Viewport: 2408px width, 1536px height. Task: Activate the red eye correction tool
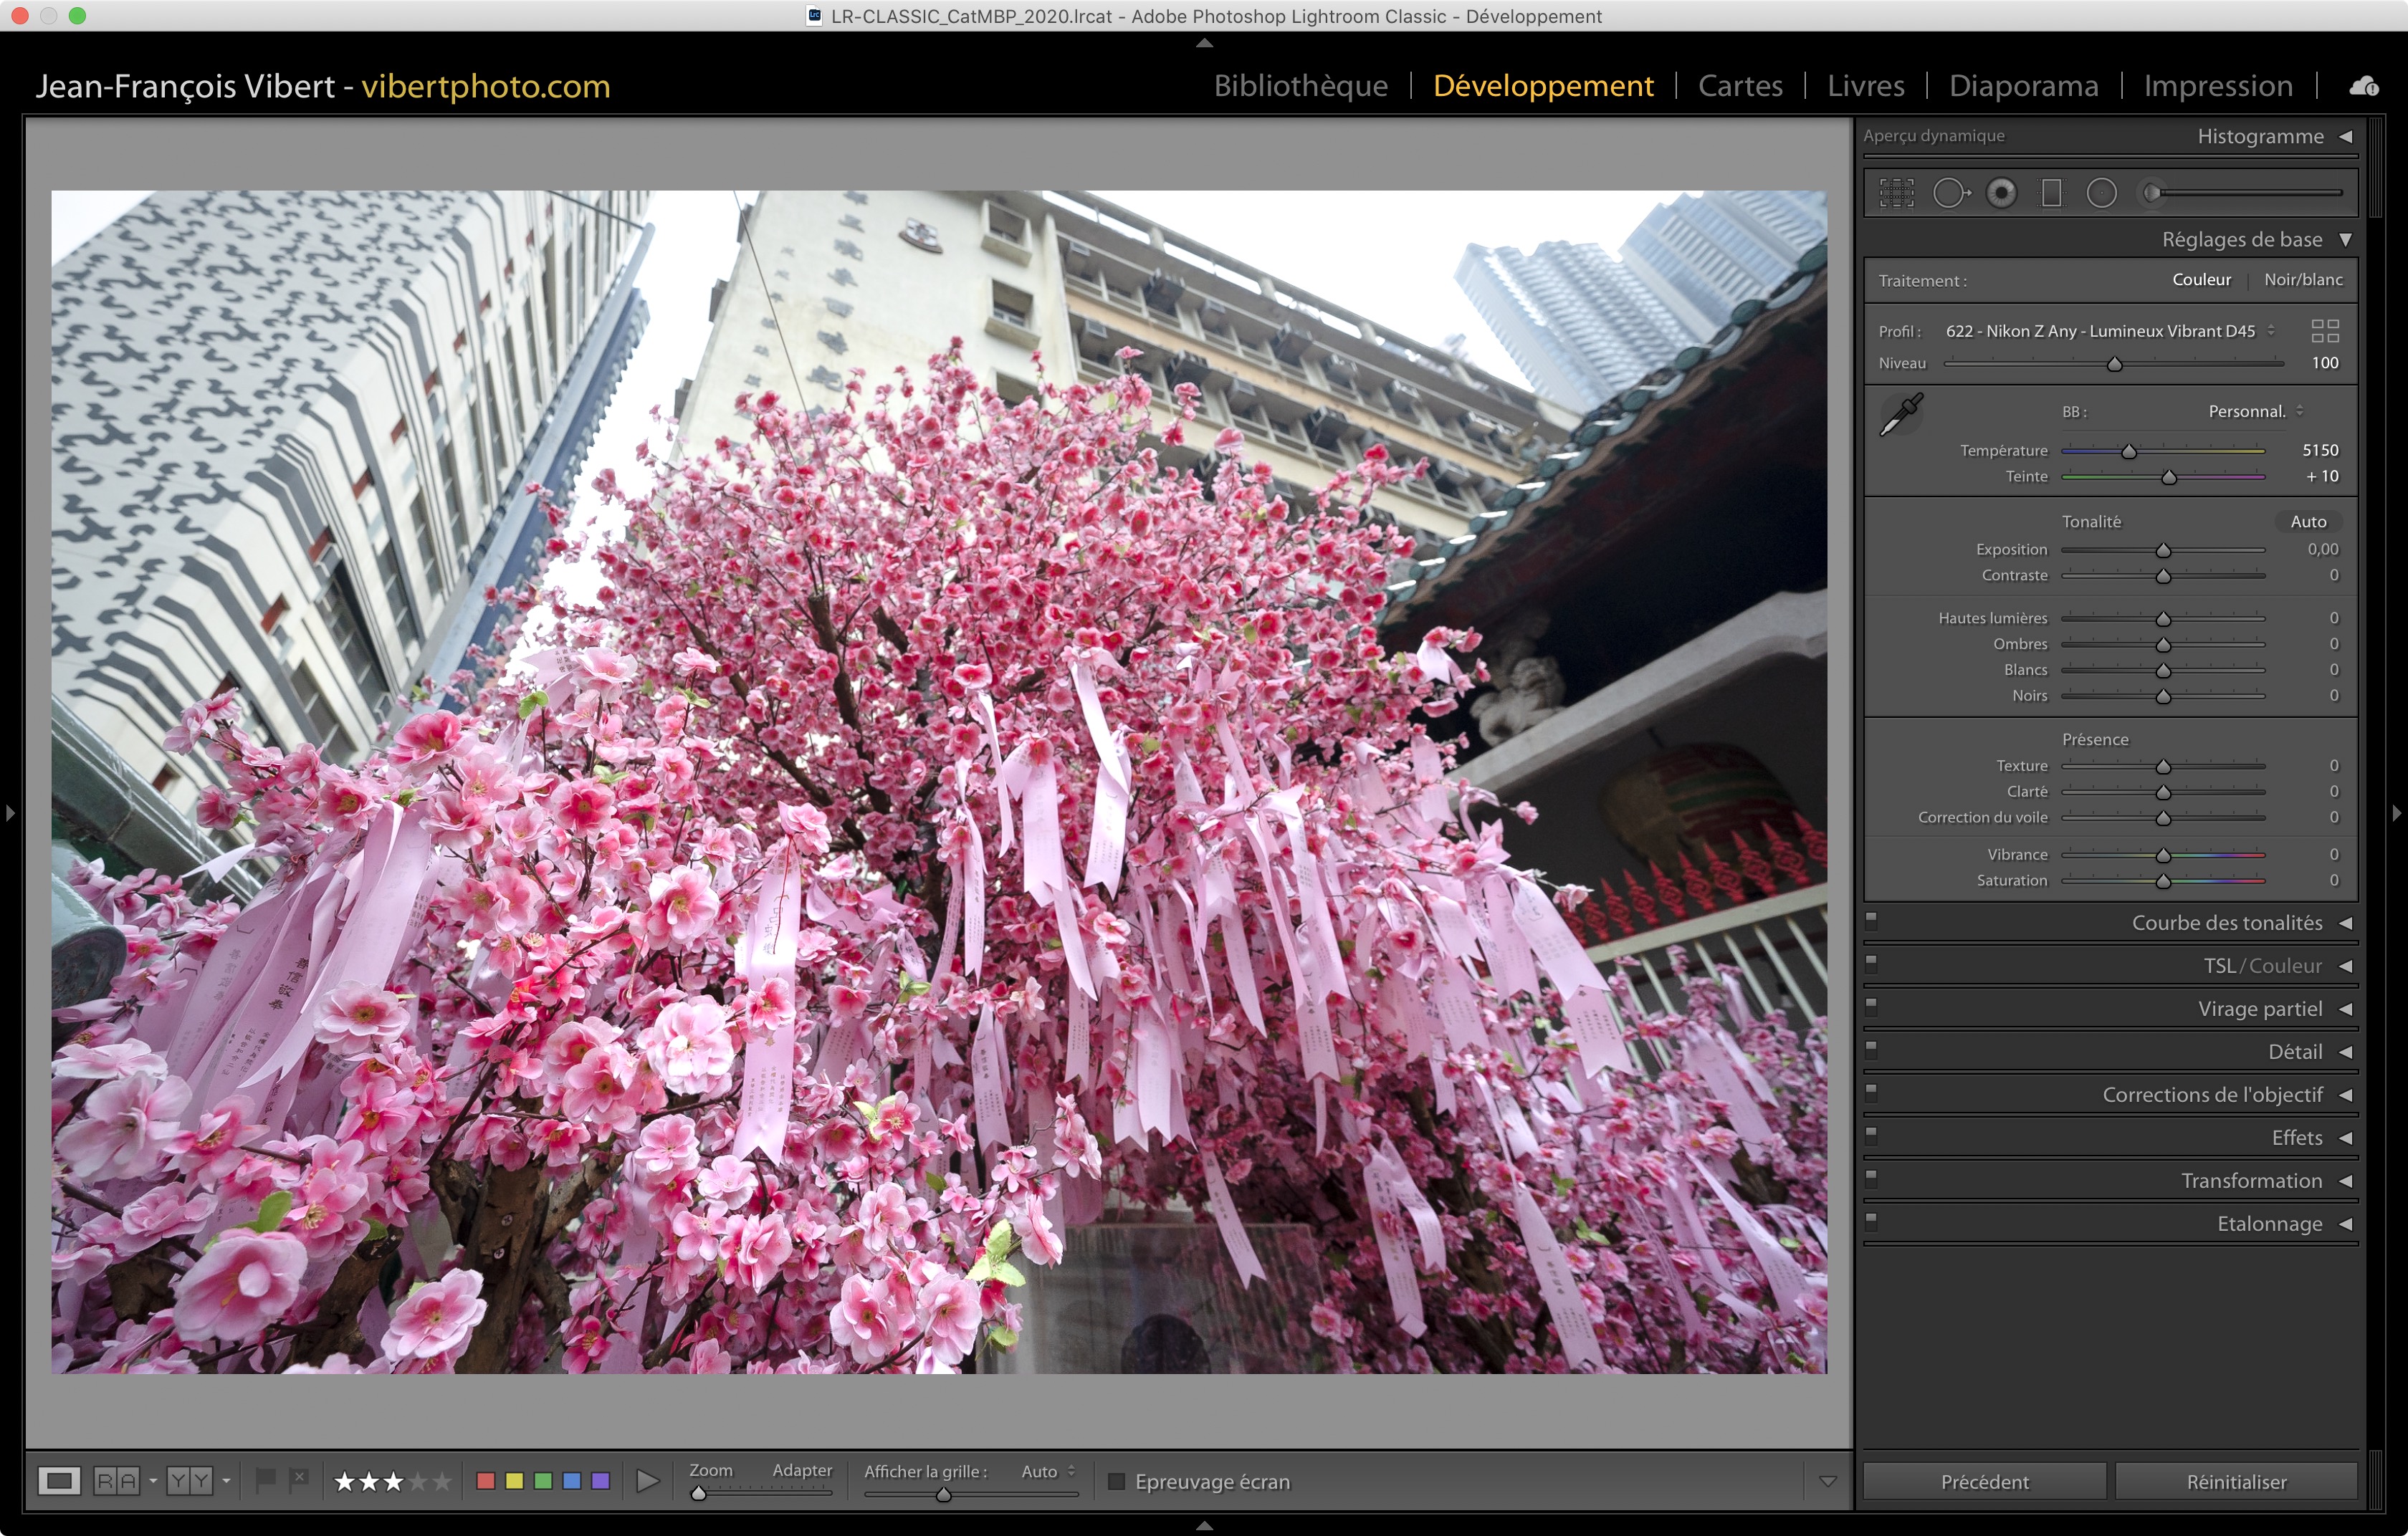click(2001, 193)
